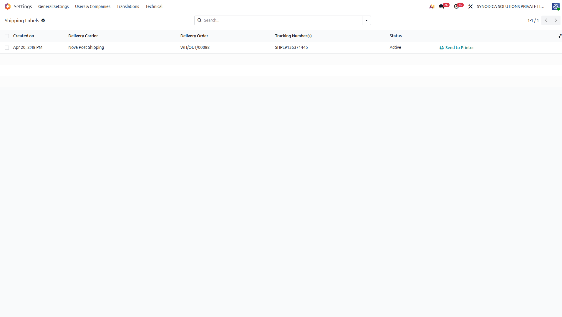Open the AI assistant icon in top bar
The image size is (562, 317).
(432, 6)
